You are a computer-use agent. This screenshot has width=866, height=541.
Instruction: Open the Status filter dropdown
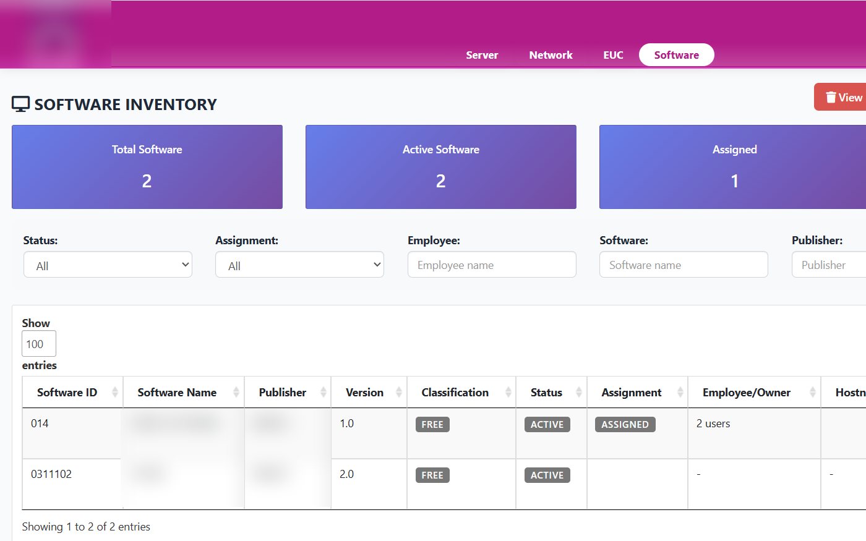pos(108,265)
